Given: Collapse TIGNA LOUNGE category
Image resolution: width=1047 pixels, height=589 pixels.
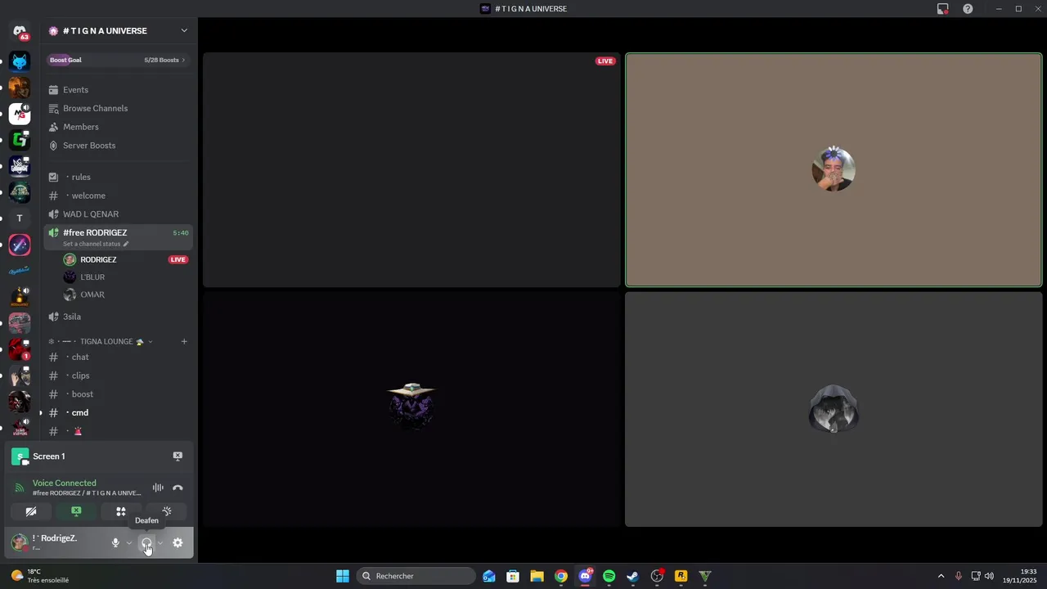Looking at the screenshot, I should point(108,341).
